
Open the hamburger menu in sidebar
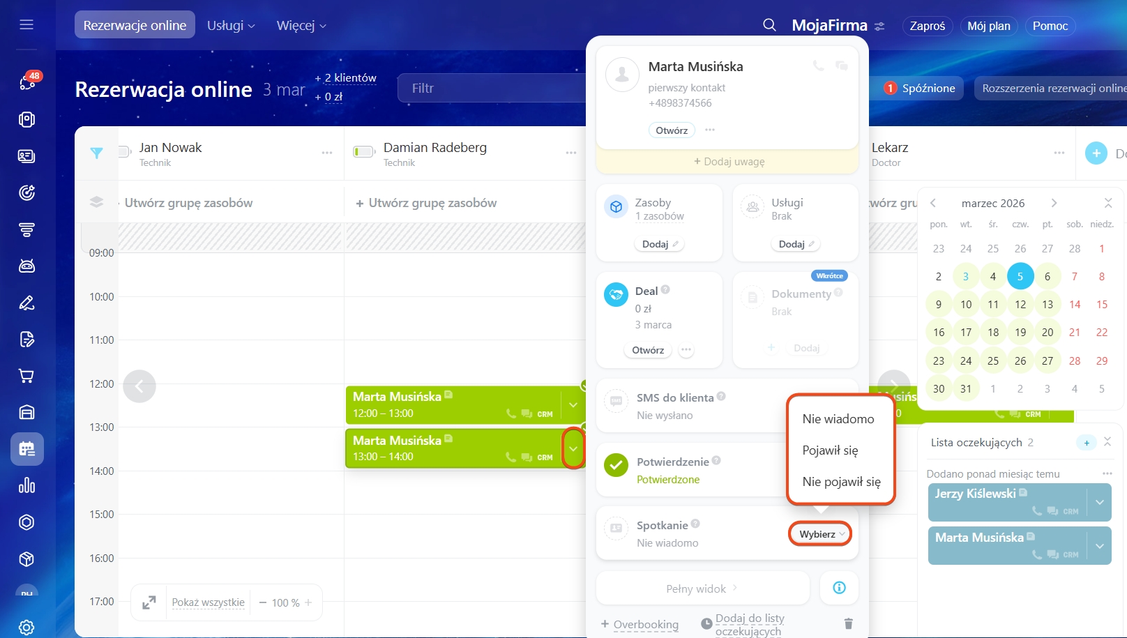(x=27, y=25)
